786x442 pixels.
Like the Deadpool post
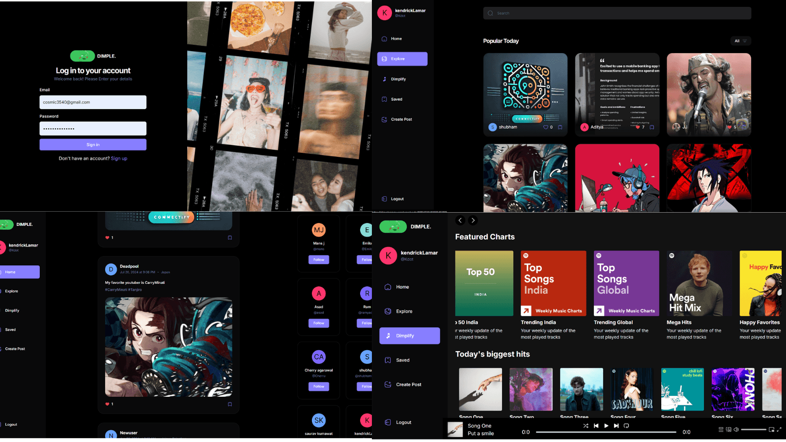(107, 404)
